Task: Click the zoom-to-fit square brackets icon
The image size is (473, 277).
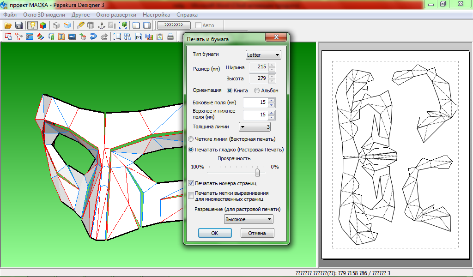Action: point(117,37)
